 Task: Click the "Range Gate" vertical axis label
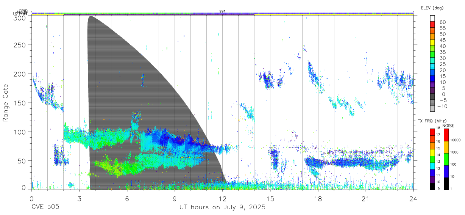pos(6,104)
